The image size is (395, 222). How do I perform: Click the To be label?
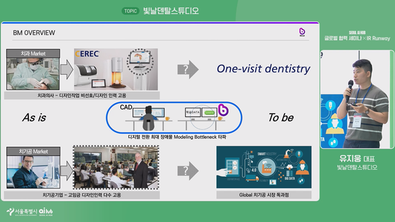(x=281, y=117)
